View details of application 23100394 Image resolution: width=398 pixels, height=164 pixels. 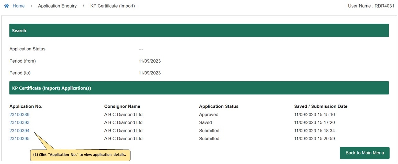tap(19, 131)
